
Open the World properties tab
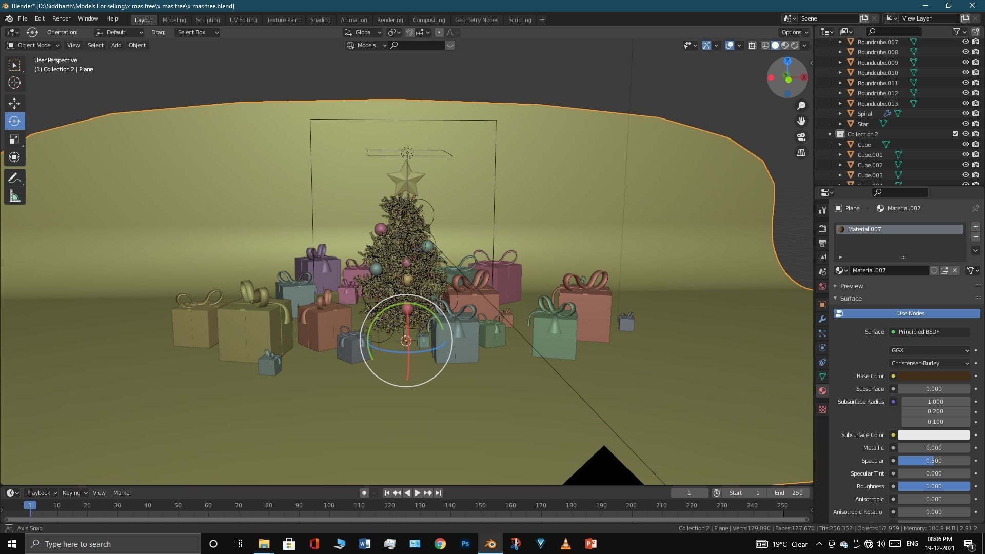822,286
